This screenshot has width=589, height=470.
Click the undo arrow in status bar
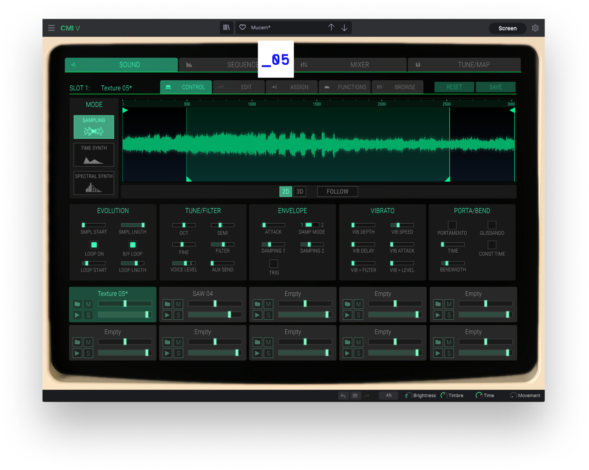click(343, 396)
